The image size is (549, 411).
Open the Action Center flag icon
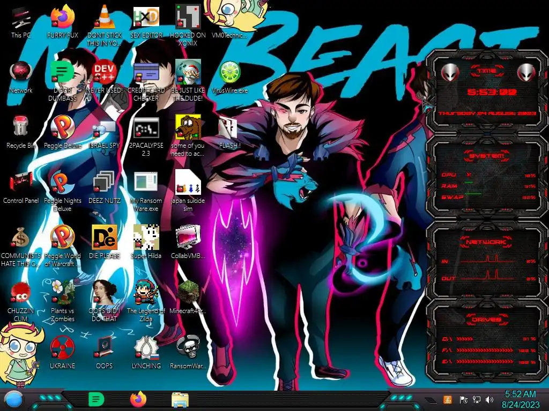pyautogui.click(x=464, y=399)
